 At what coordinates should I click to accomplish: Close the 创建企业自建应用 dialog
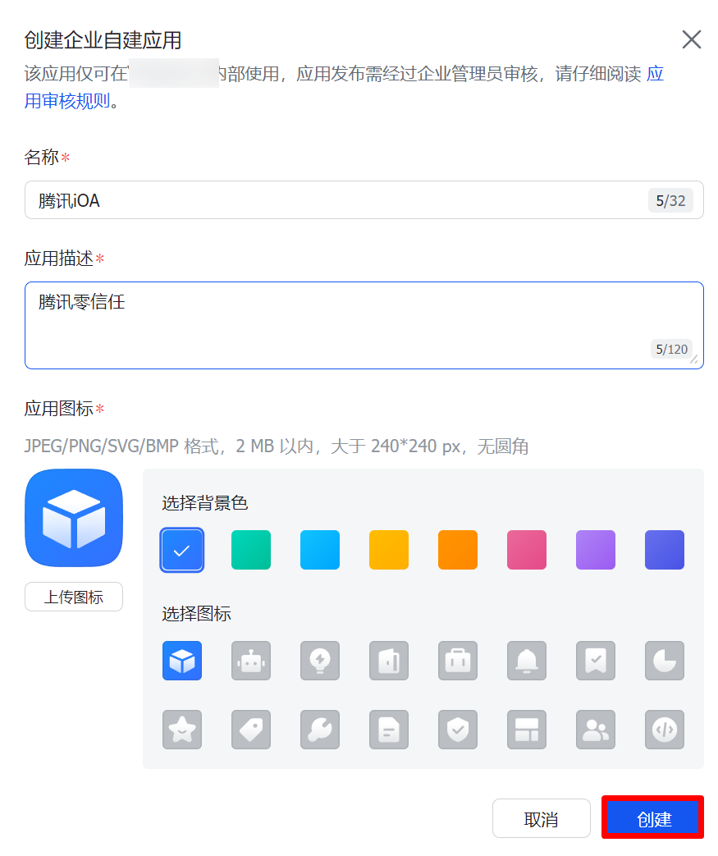691,39
